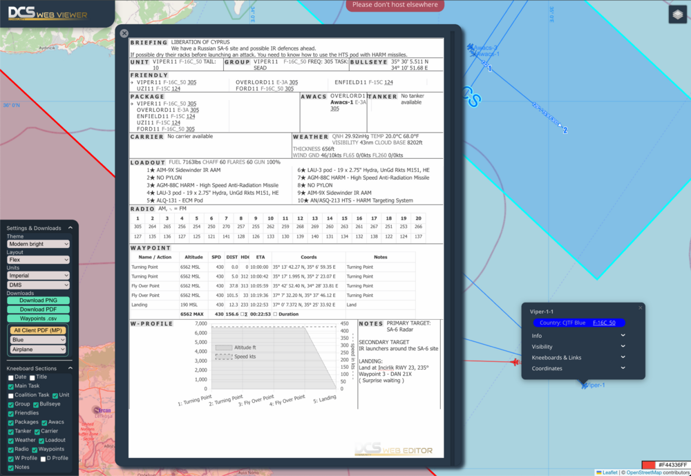
Task: Uncheck the W Profile checkbox
Action: [x=10, y=459]
